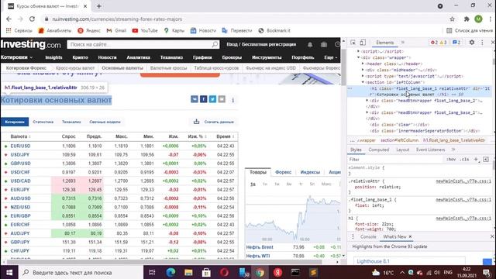496x279 pixels.
Task: Open the Yandex taskbar icon
Action: point(277,272)
